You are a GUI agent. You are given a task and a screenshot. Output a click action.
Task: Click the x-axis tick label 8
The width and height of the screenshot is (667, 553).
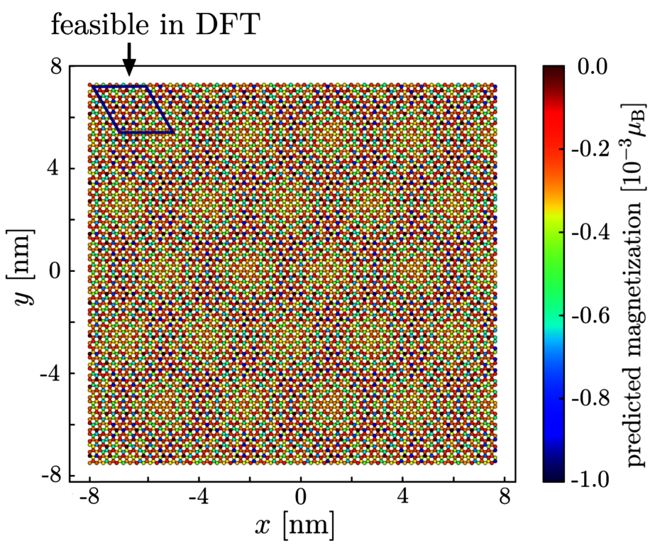505,497
